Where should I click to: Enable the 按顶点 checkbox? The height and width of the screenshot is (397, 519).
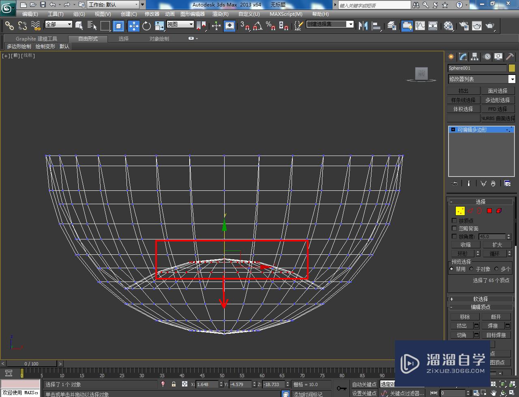(454, 221)
